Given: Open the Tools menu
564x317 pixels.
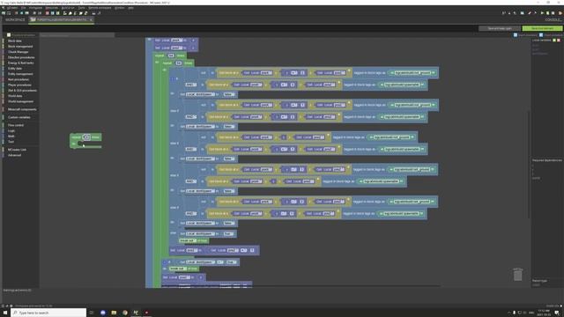Looking at the screenshot, I should tap(82, 8).
